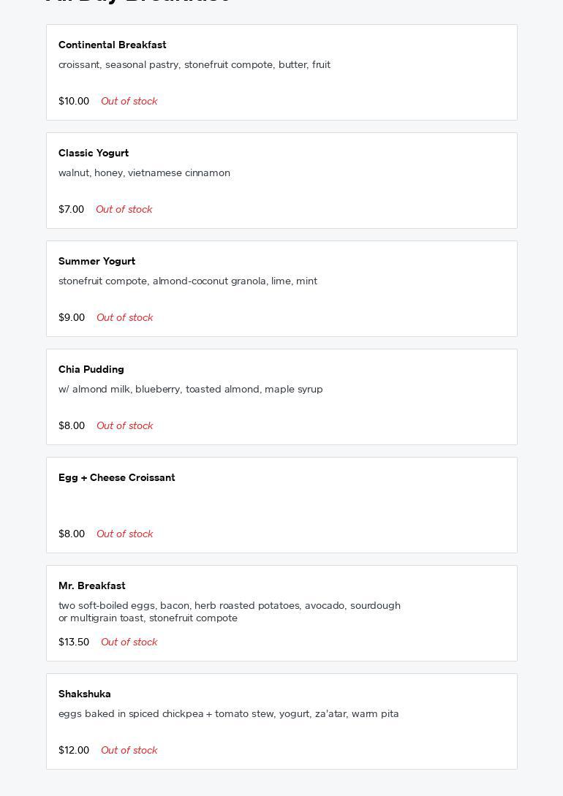
Task: Click Out of stock on Continental Breakfast
Action: point(129,101)
